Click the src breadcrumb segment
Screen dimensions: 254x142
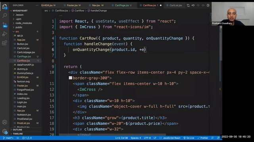point(46,11)
